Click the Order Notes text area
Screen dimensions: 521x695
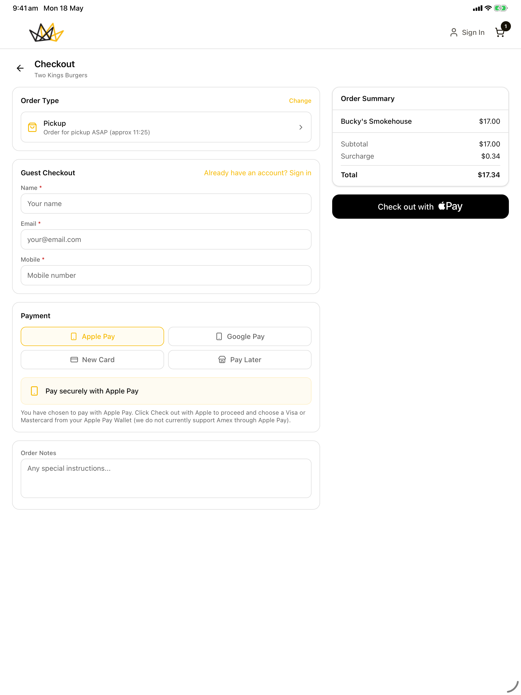click(x=166, y=478)
